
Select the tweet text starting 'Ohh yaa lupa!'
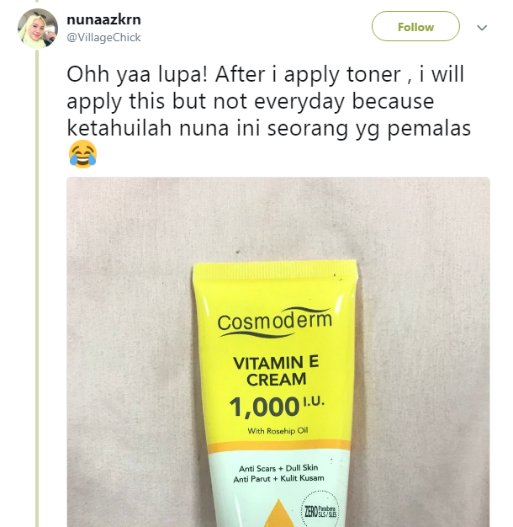pos(268,101)
